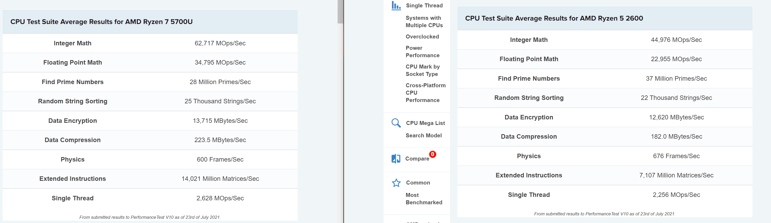
Task: Click Extended Instructions label in Ryzen 7 table
Action: [x=72, y=179]
